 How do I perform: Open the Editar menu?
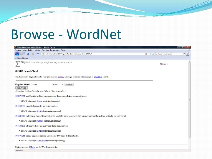click(25, 50)
